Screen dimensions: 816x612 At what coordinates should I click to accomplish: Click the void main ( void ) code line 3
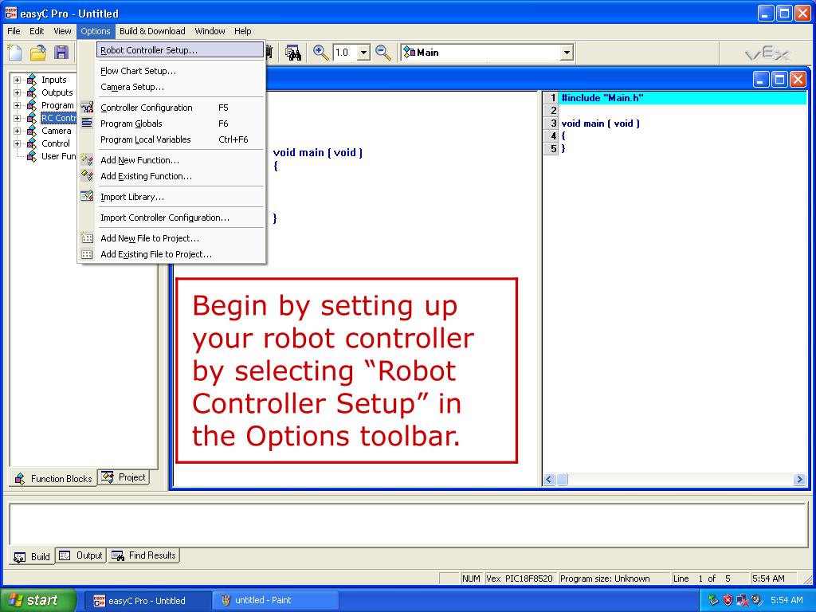[x=601, y=124]
